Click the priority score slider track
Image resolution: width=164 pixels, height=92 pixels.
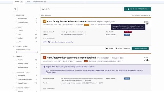click(x=26, y=52)
